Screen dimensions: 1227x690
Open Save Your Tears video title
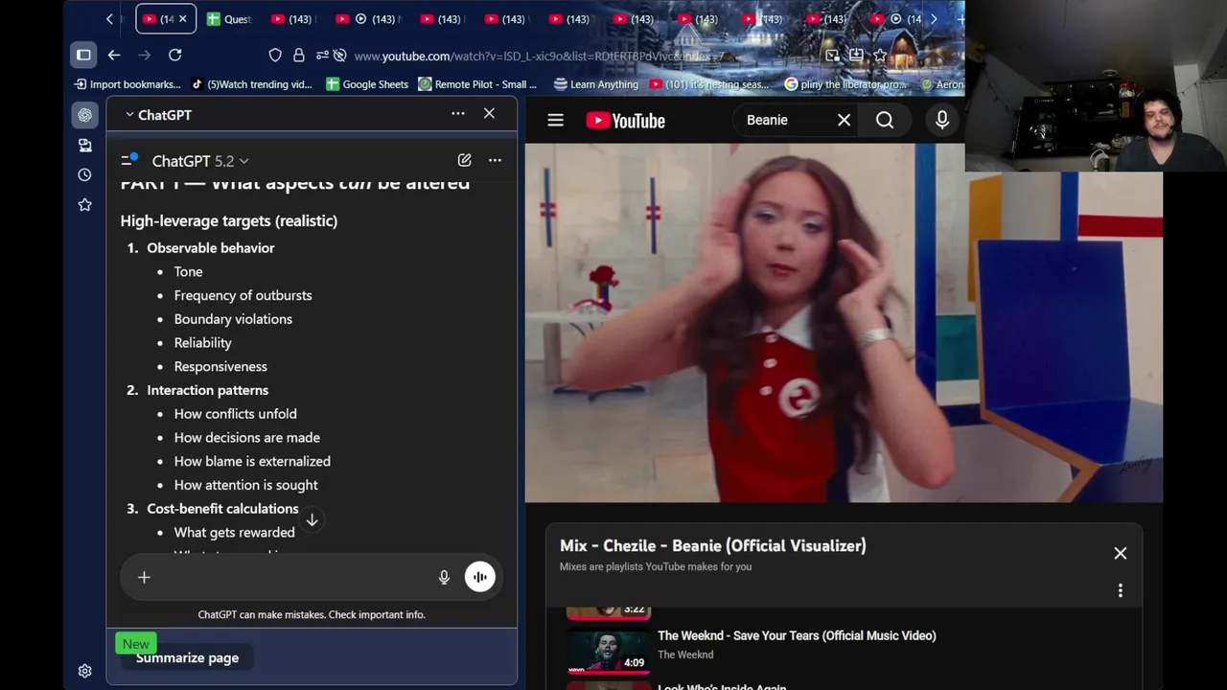pos(797,635)
